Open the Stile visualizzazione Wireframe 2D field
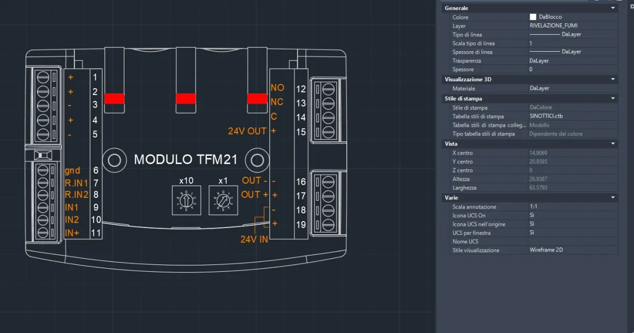The height and width of the screenshot is (333, 634). tap(572, 250)
